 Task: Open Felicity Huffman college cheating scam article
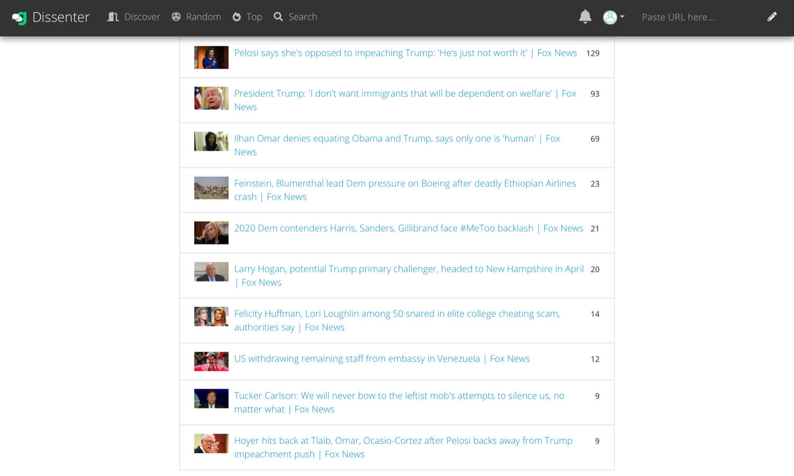(397, 321)
